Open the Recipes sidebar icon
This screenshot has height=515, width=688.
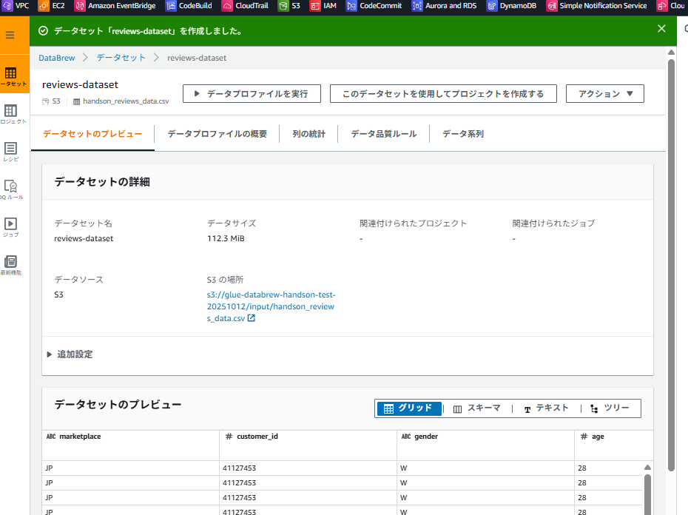(x=11, y=152)
